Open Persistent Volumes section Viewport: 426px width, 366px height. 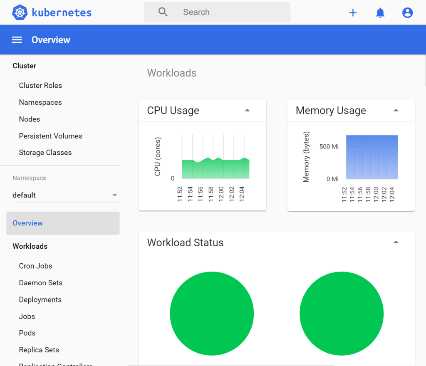tap(50, 136)
